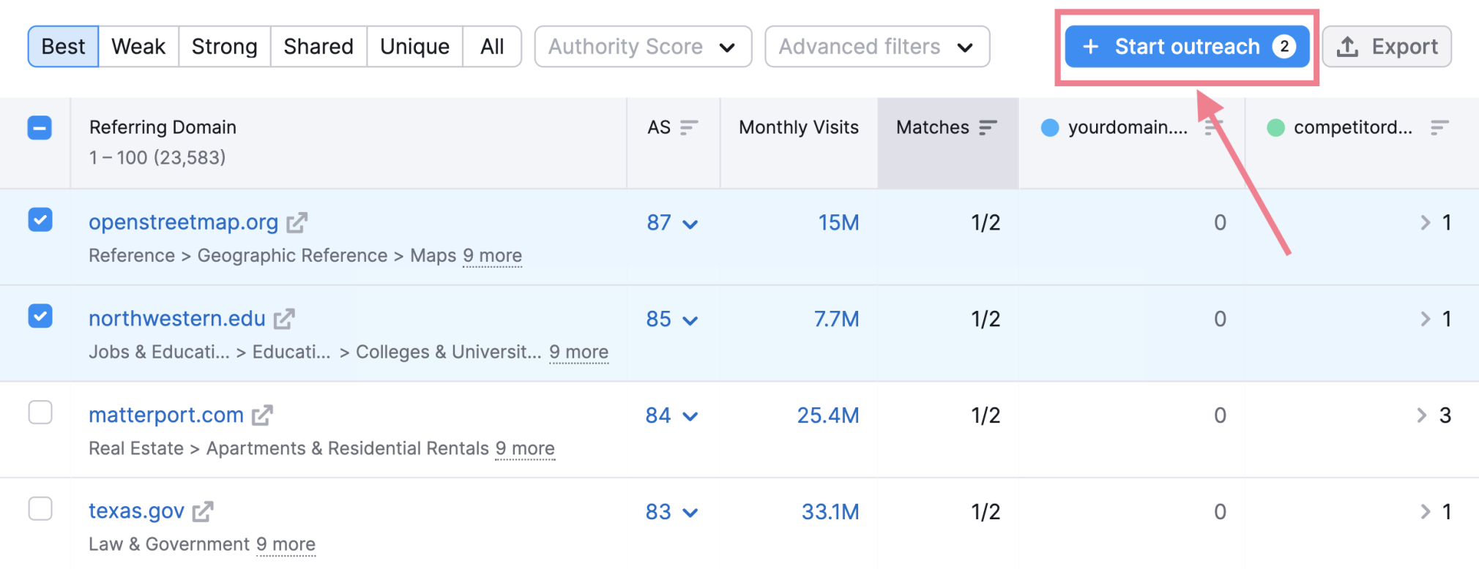Viewport: 1479px width, 569px height.
Task: Show 9 more categories for matterport.com
Action: point(525,448)
